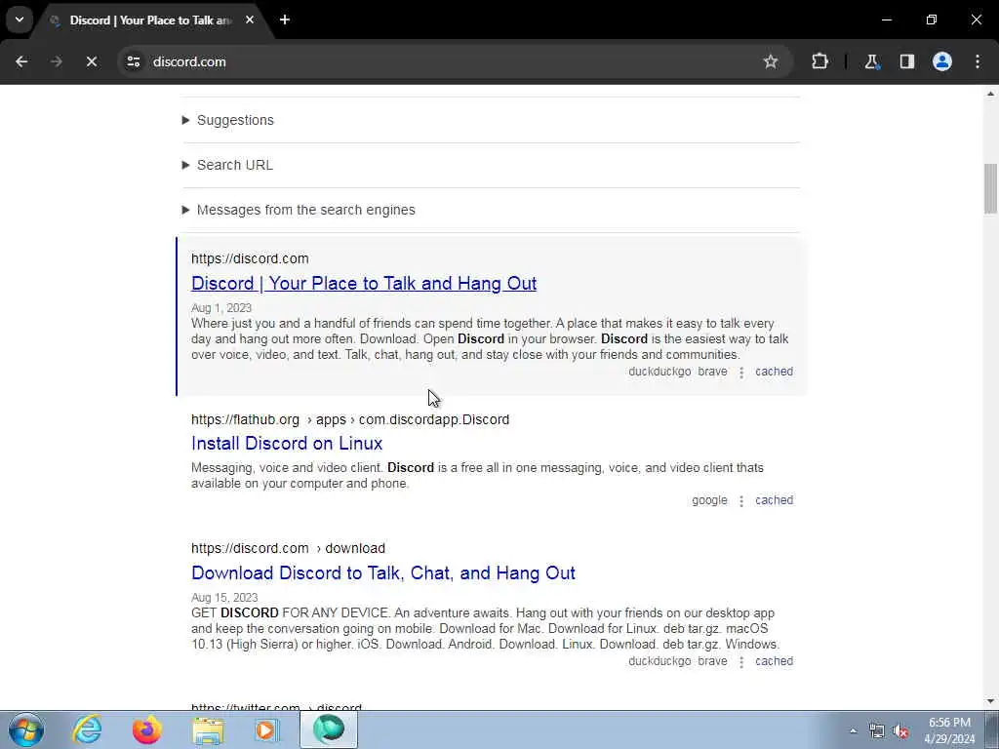The image size is (999, 749).
Task: Click duckduckgo label on download result
Action: [x=659, y=661]
